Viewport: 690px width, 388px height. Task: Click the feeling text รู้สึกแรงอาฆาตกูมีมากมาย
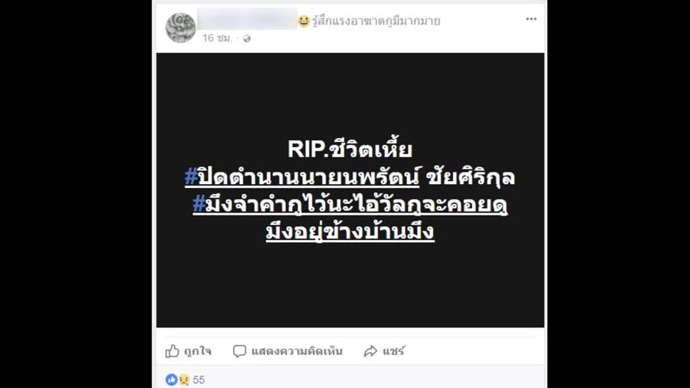point(376,21)
